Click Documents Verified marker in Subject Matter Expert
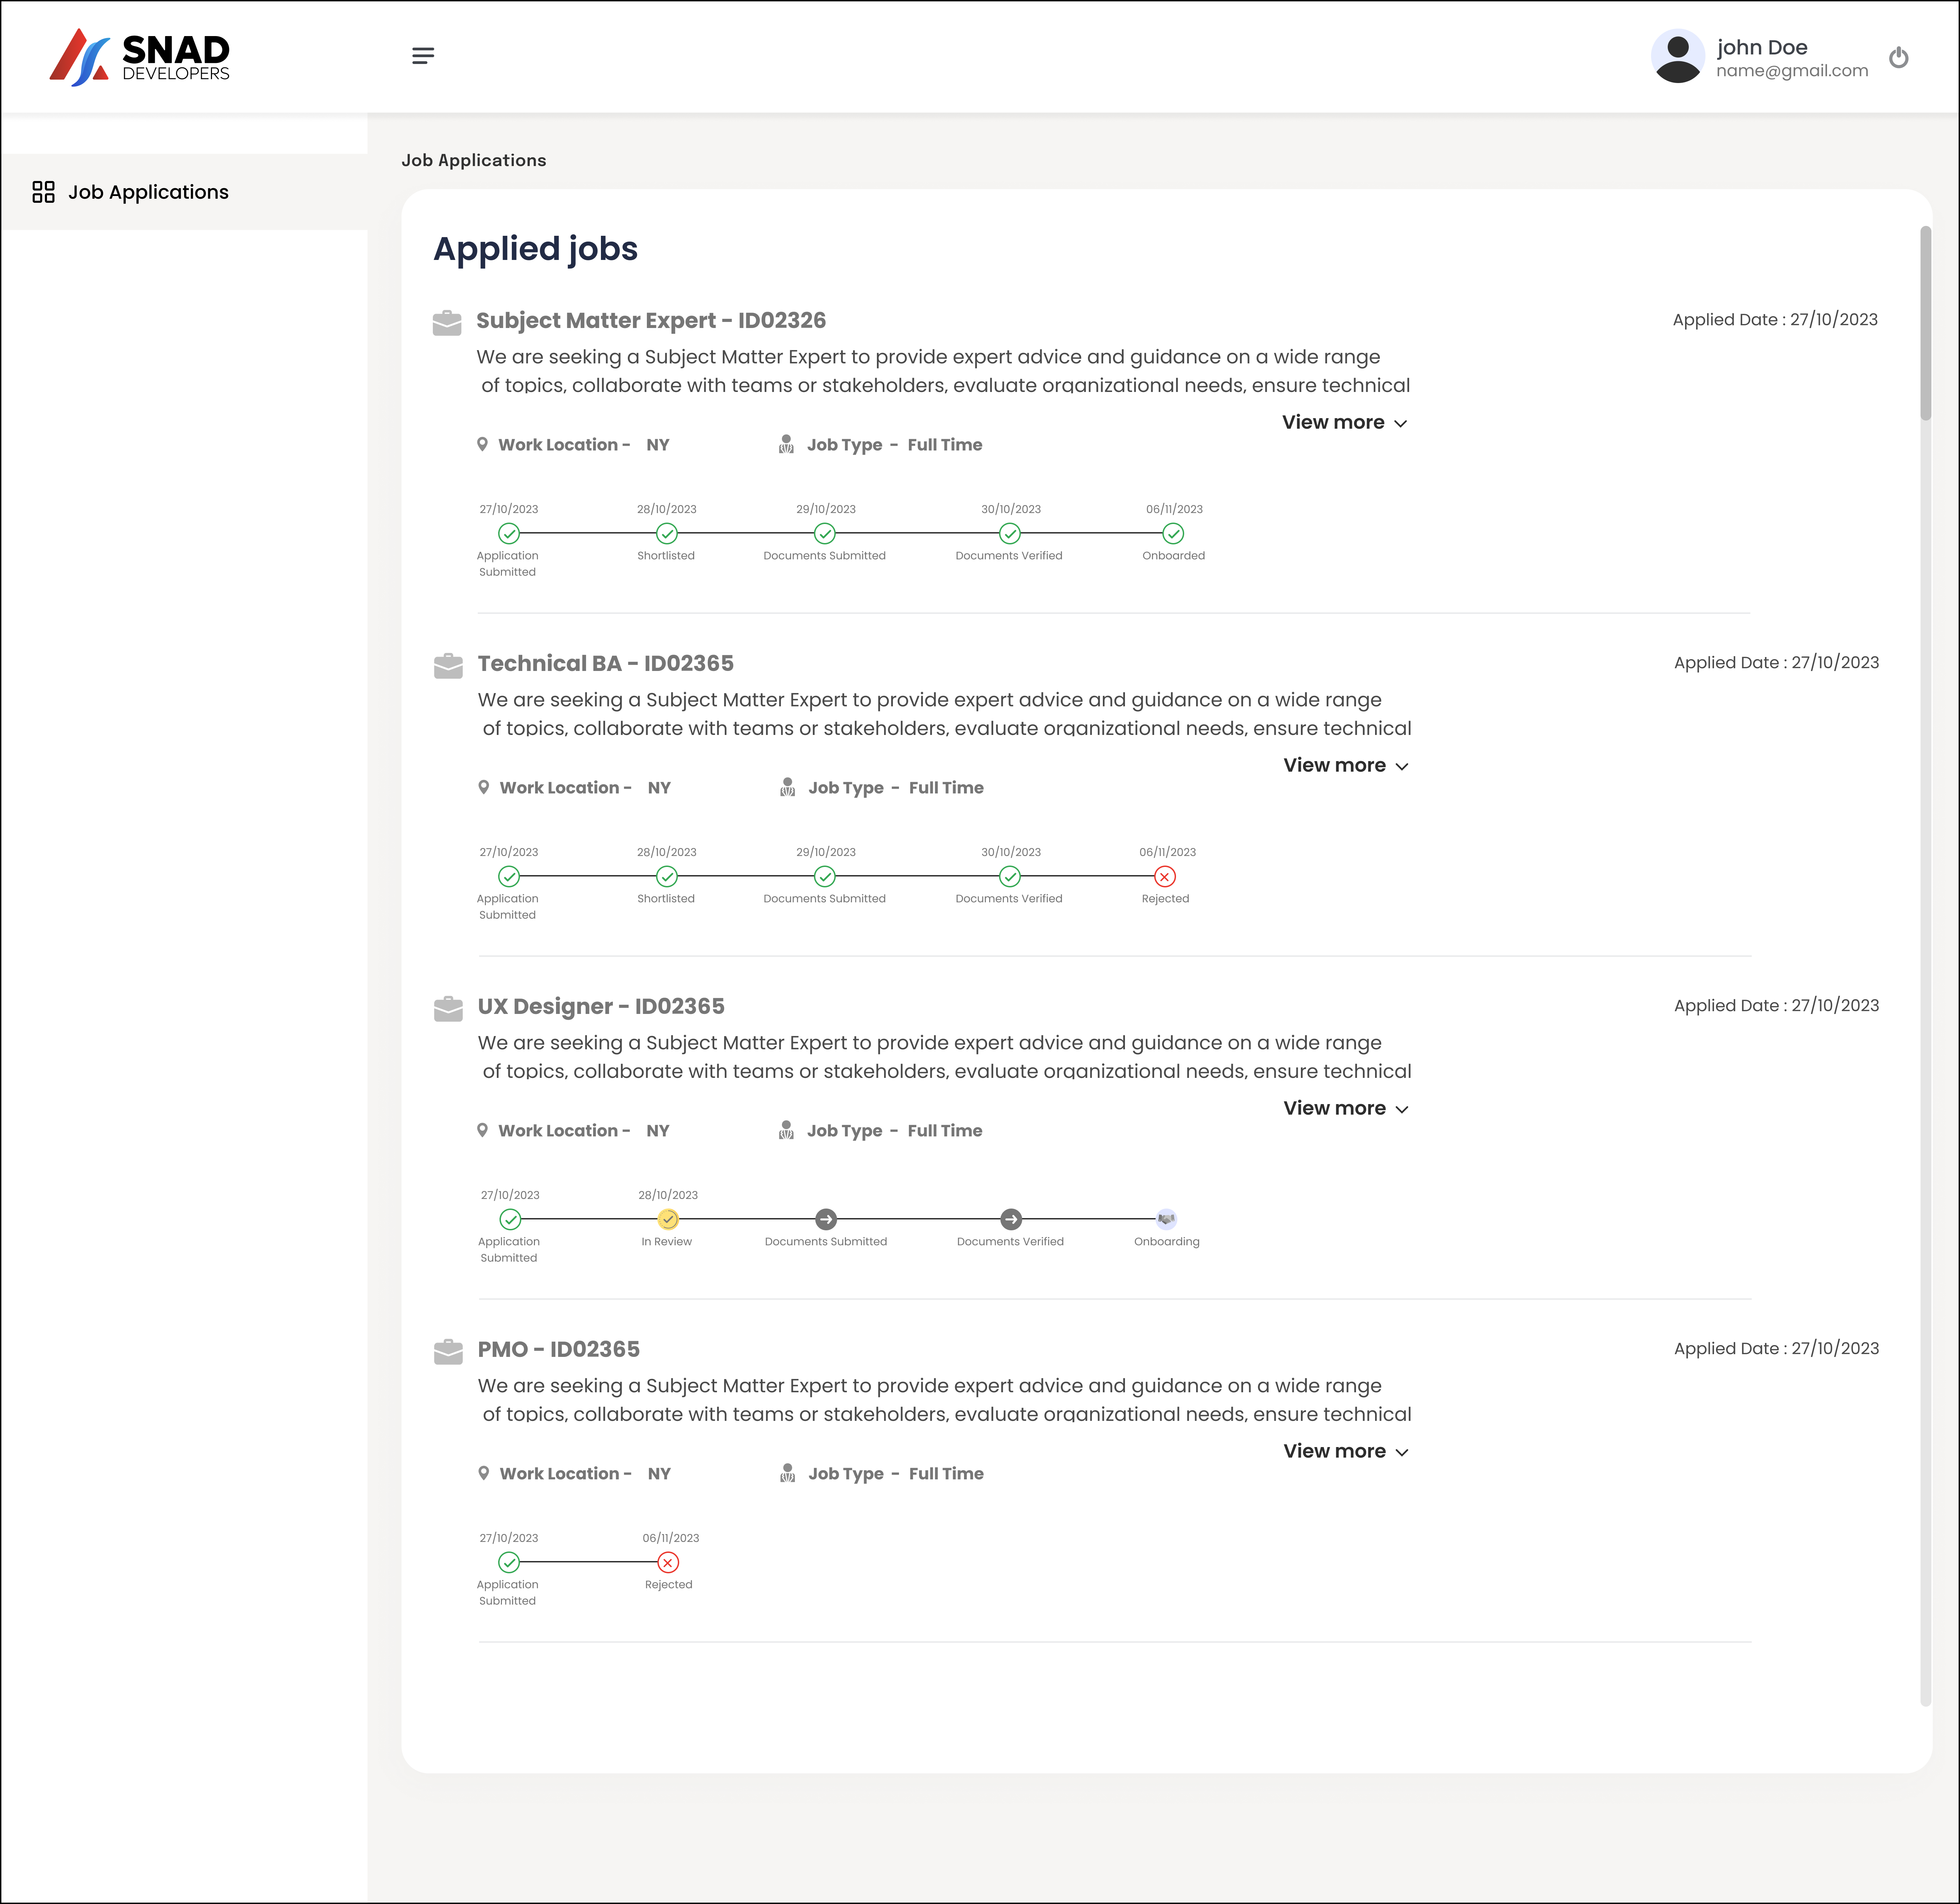Viewport: 1960px width, 1904px height. (1010, 534)
